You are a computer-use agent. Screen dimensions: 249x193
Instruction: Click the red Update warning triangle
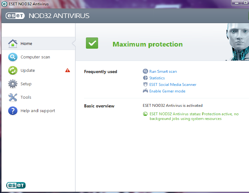(67, 71)
